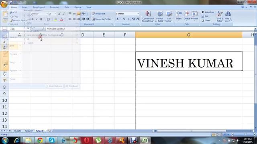This screenshot has width=257, height=144.
Task: Open the Data tab
Action: pyautogui.click(x=67, y=7)
